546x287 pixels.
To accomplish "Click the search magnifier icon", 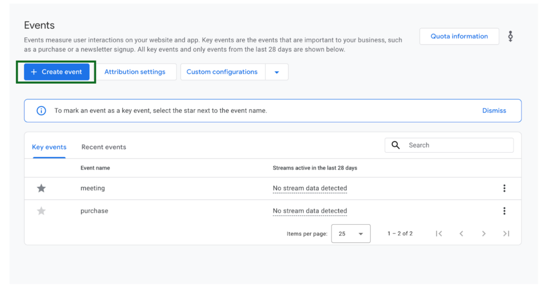I will [x=396, y=145].
